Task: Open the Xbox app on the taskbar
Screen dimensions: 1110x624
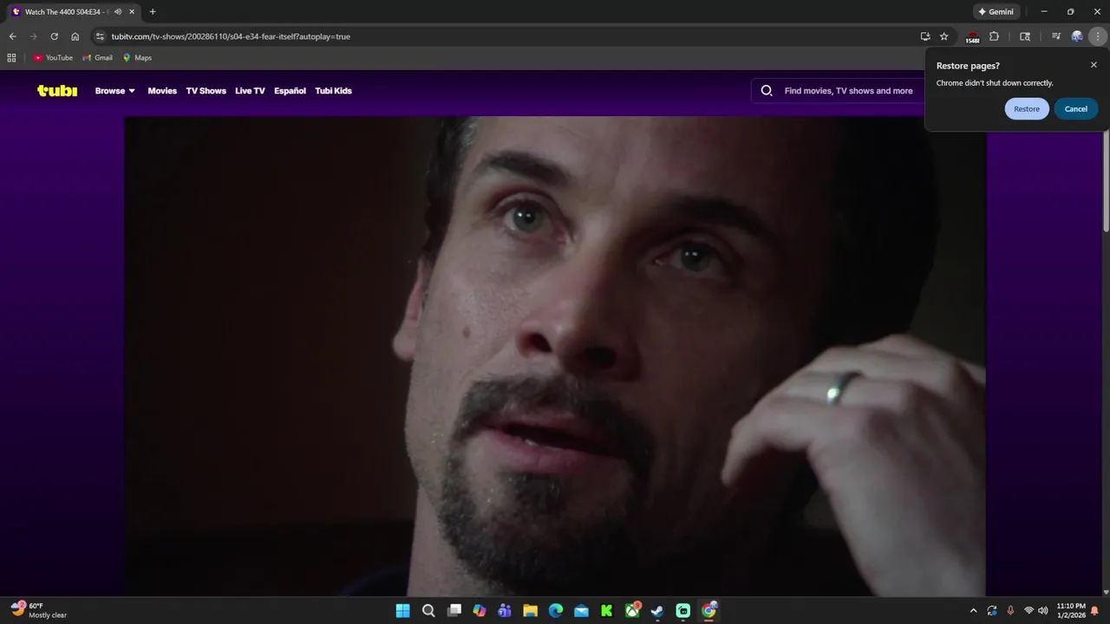Action: pos(633,611)
